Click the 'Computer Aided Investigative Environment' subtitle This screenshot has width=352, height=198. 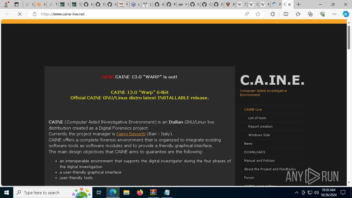point(263,93)
